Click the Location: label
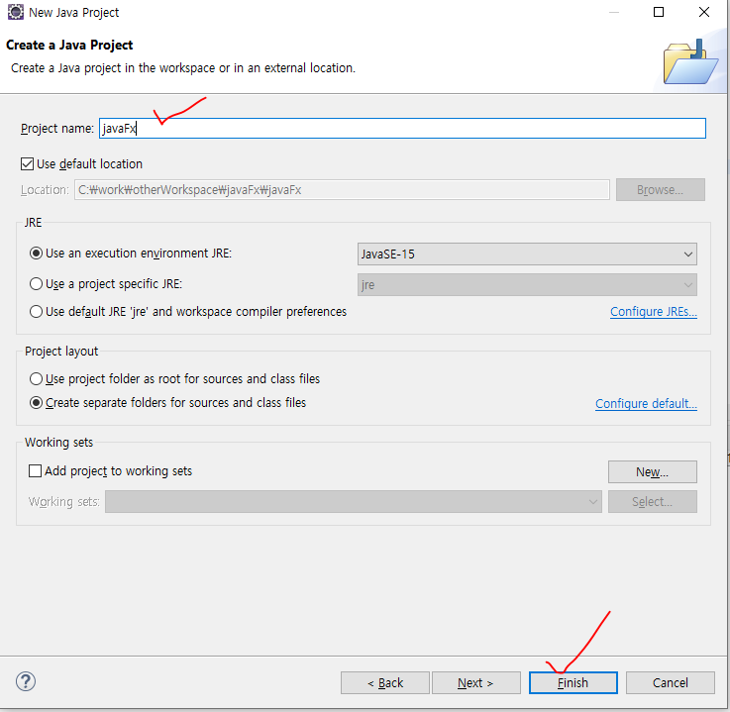The width and height of the screenshot is (730, 712). (x=45, y=190)
